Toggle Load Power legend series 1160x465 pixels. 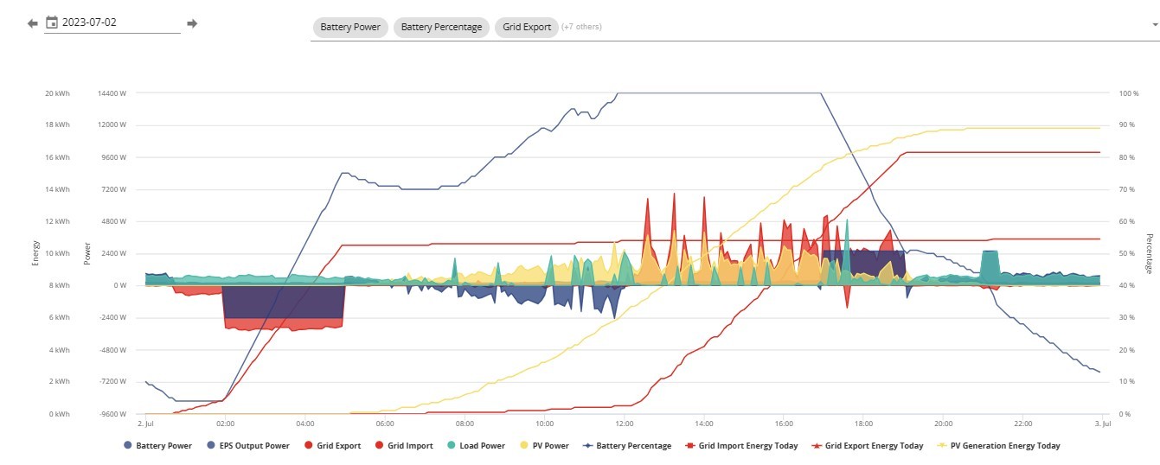476,446
